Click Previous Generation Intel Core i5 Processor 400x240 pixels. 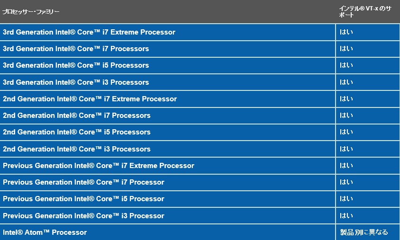click(83, 199)
